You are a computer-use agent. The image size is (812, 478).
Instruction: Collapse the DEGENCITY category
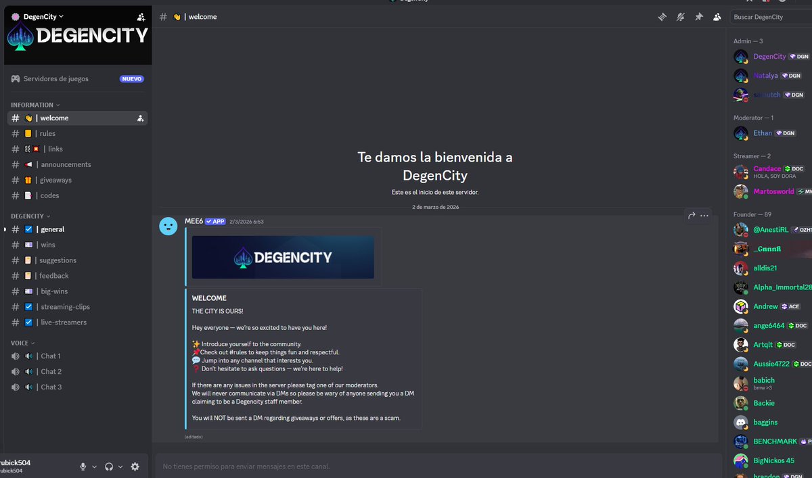(x=30, y=216)
